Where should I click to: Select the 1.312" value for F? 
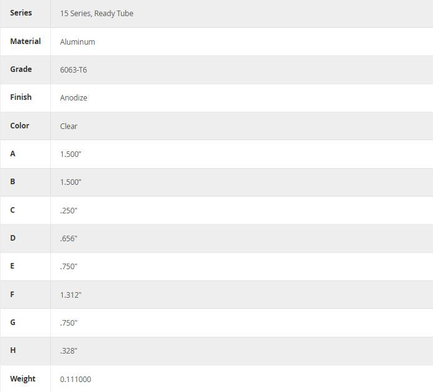pyautogui.click(x=71, y=295)
